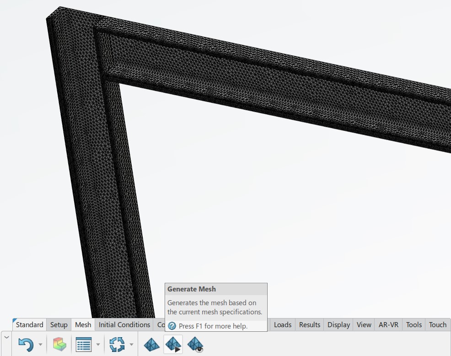Open the Undo history dropdown arrow

(x=40, y=344)
